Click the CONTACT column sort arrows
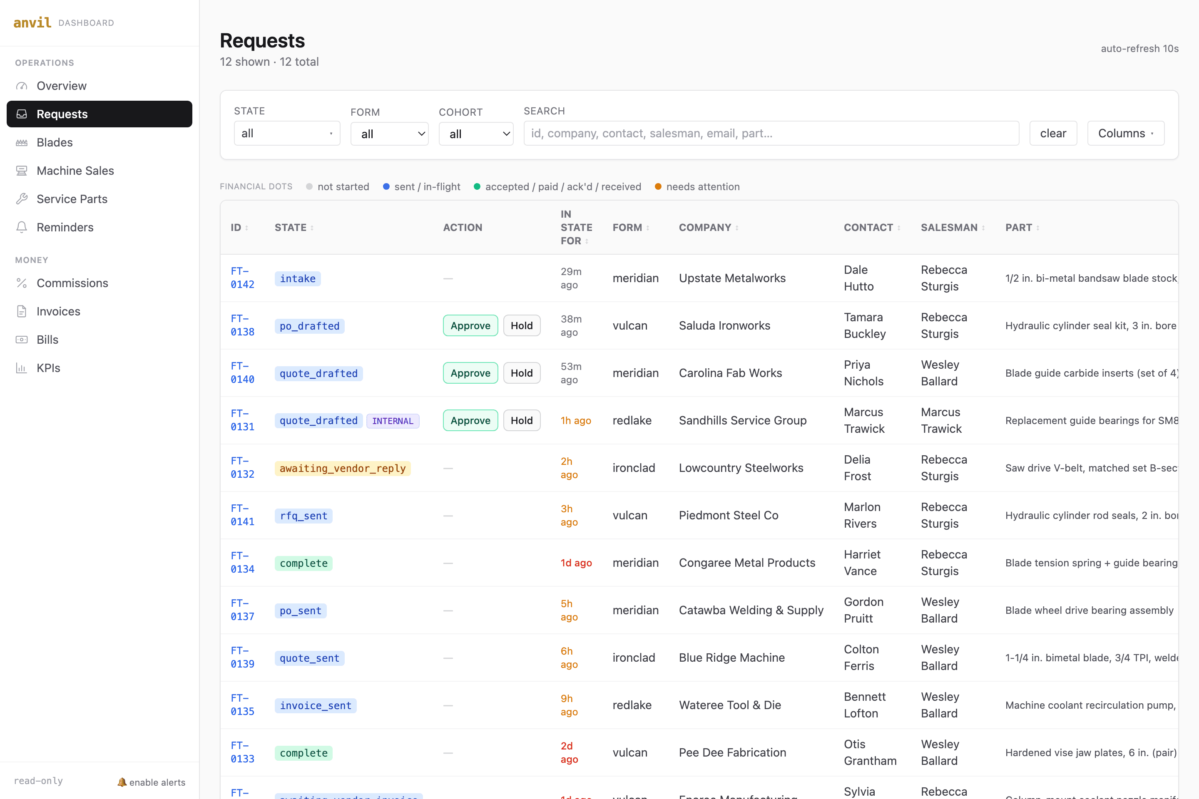The width and height of the screenshot is (1199, 799). [899, 228]
